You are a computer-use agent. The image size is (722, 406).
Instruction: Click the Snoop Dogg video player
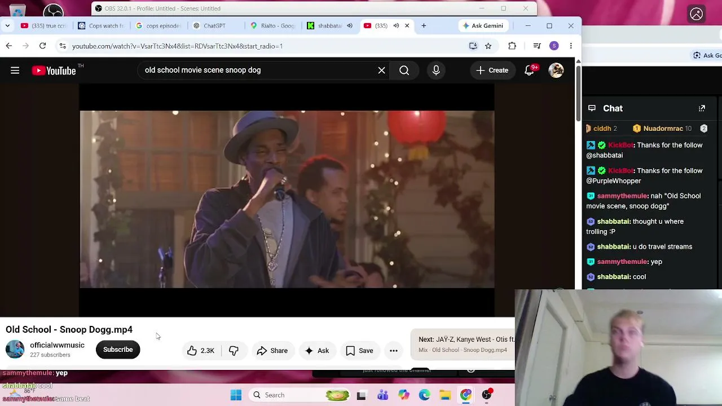tap(287, 200)
